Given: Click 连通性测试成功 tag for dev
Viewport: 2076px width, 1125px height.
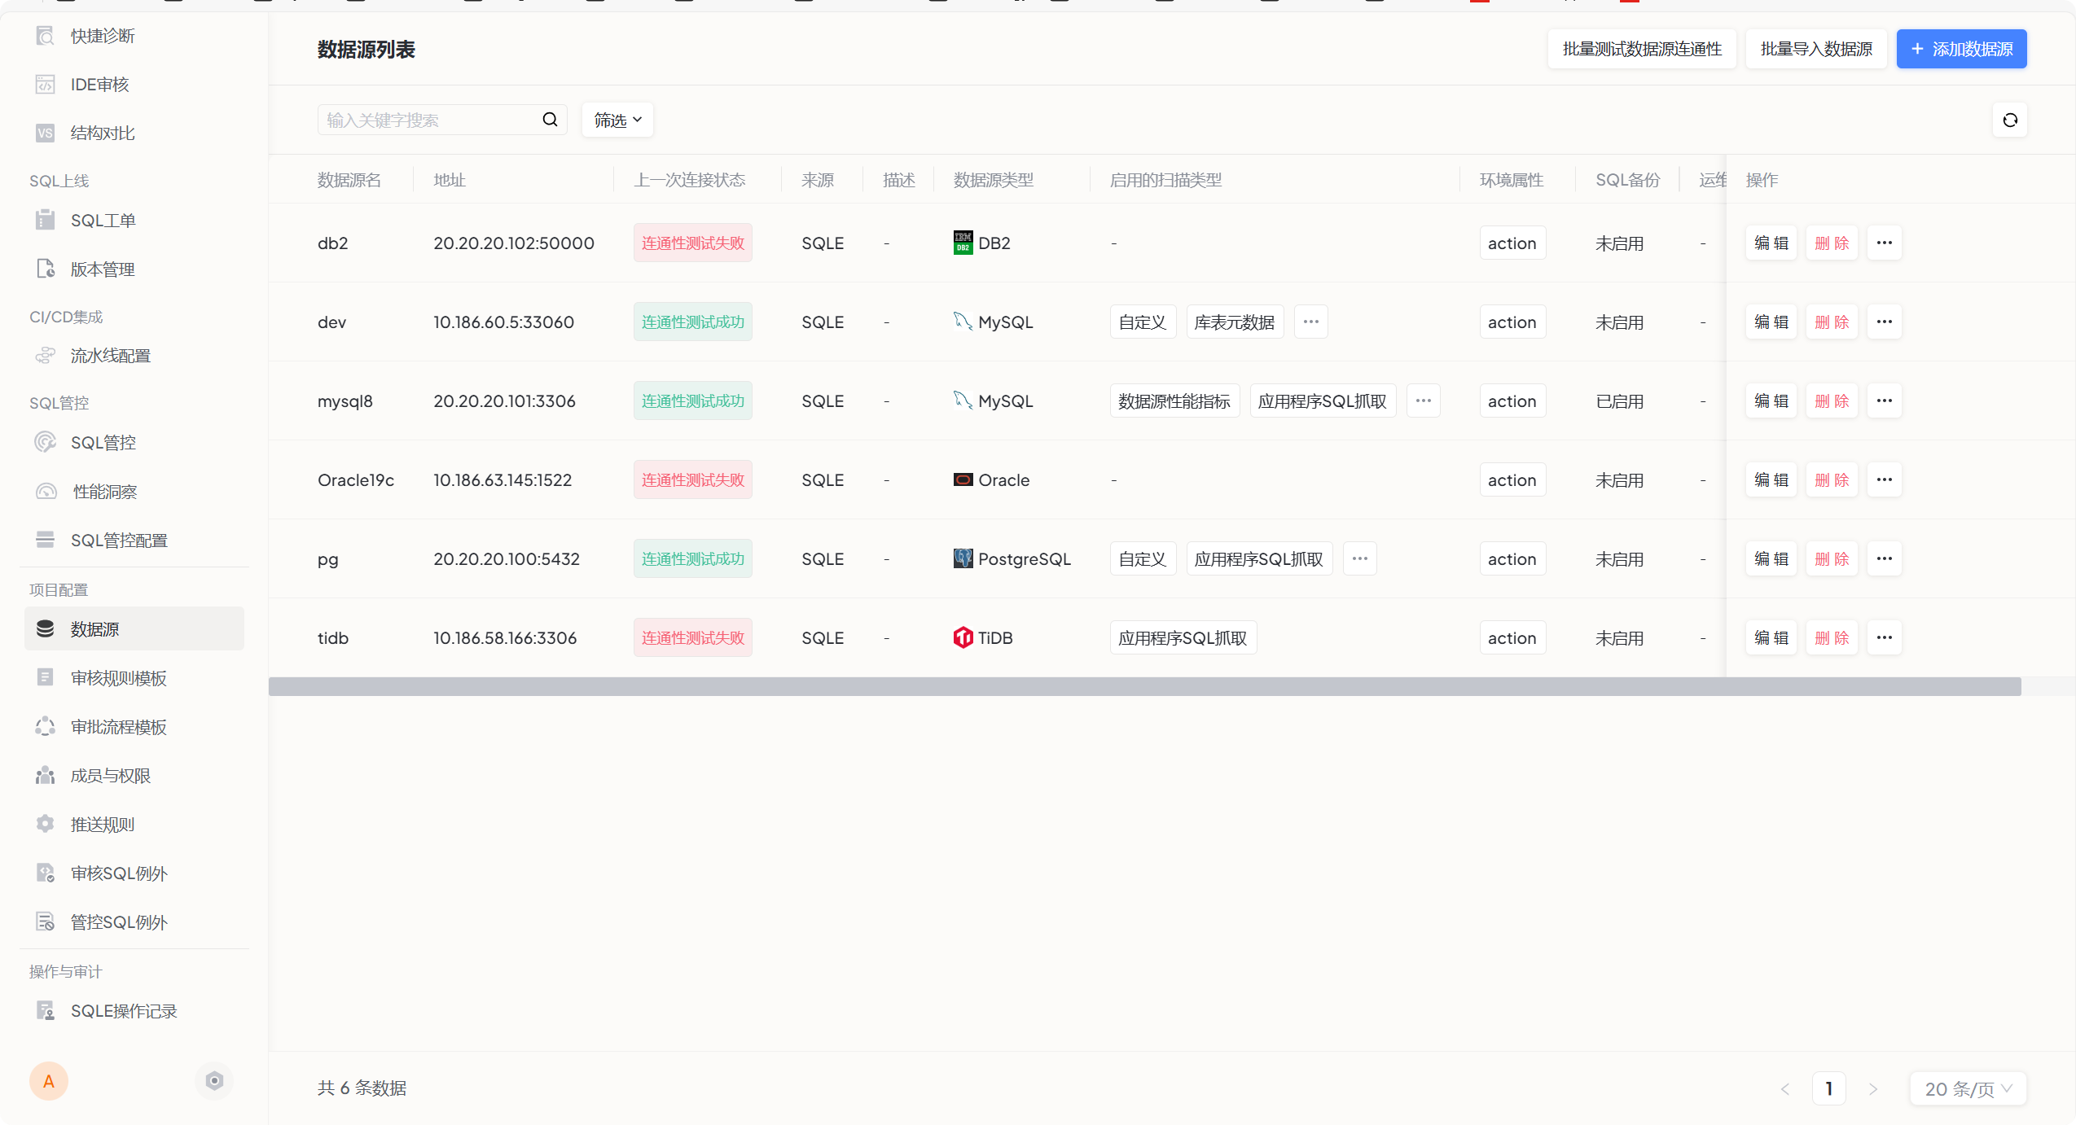Looking at the screenshot, I should (x=693, y=322).
